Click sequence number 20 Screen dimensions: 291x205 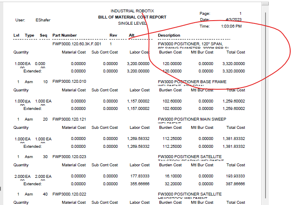click(45, 119)
